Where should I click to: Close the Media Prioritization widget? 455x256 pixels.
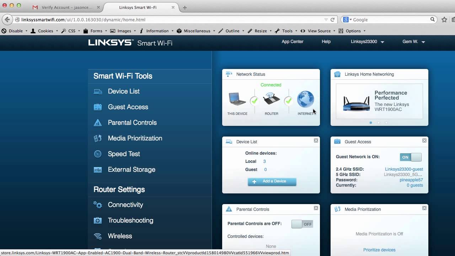(x=424, y=208)
